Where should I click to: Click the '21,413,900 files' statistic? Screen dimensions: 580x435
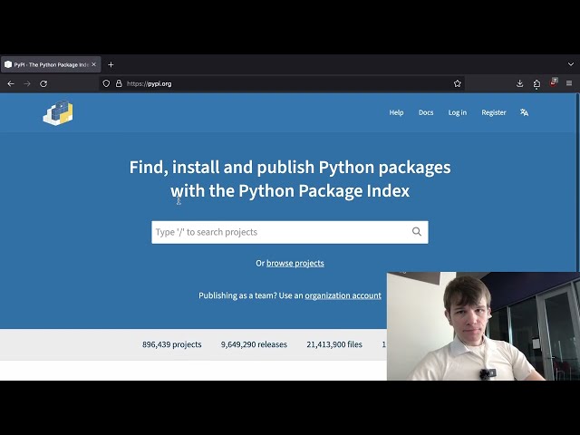334,344
